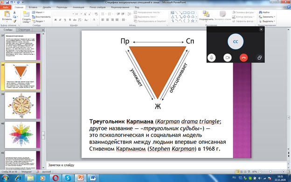End the call with red hang-up button

pos(243,57)
